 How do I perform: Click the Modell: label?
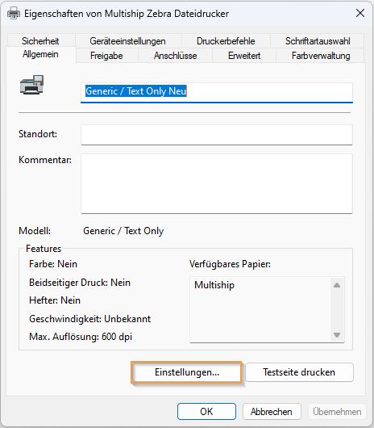(x=35, y=231)
